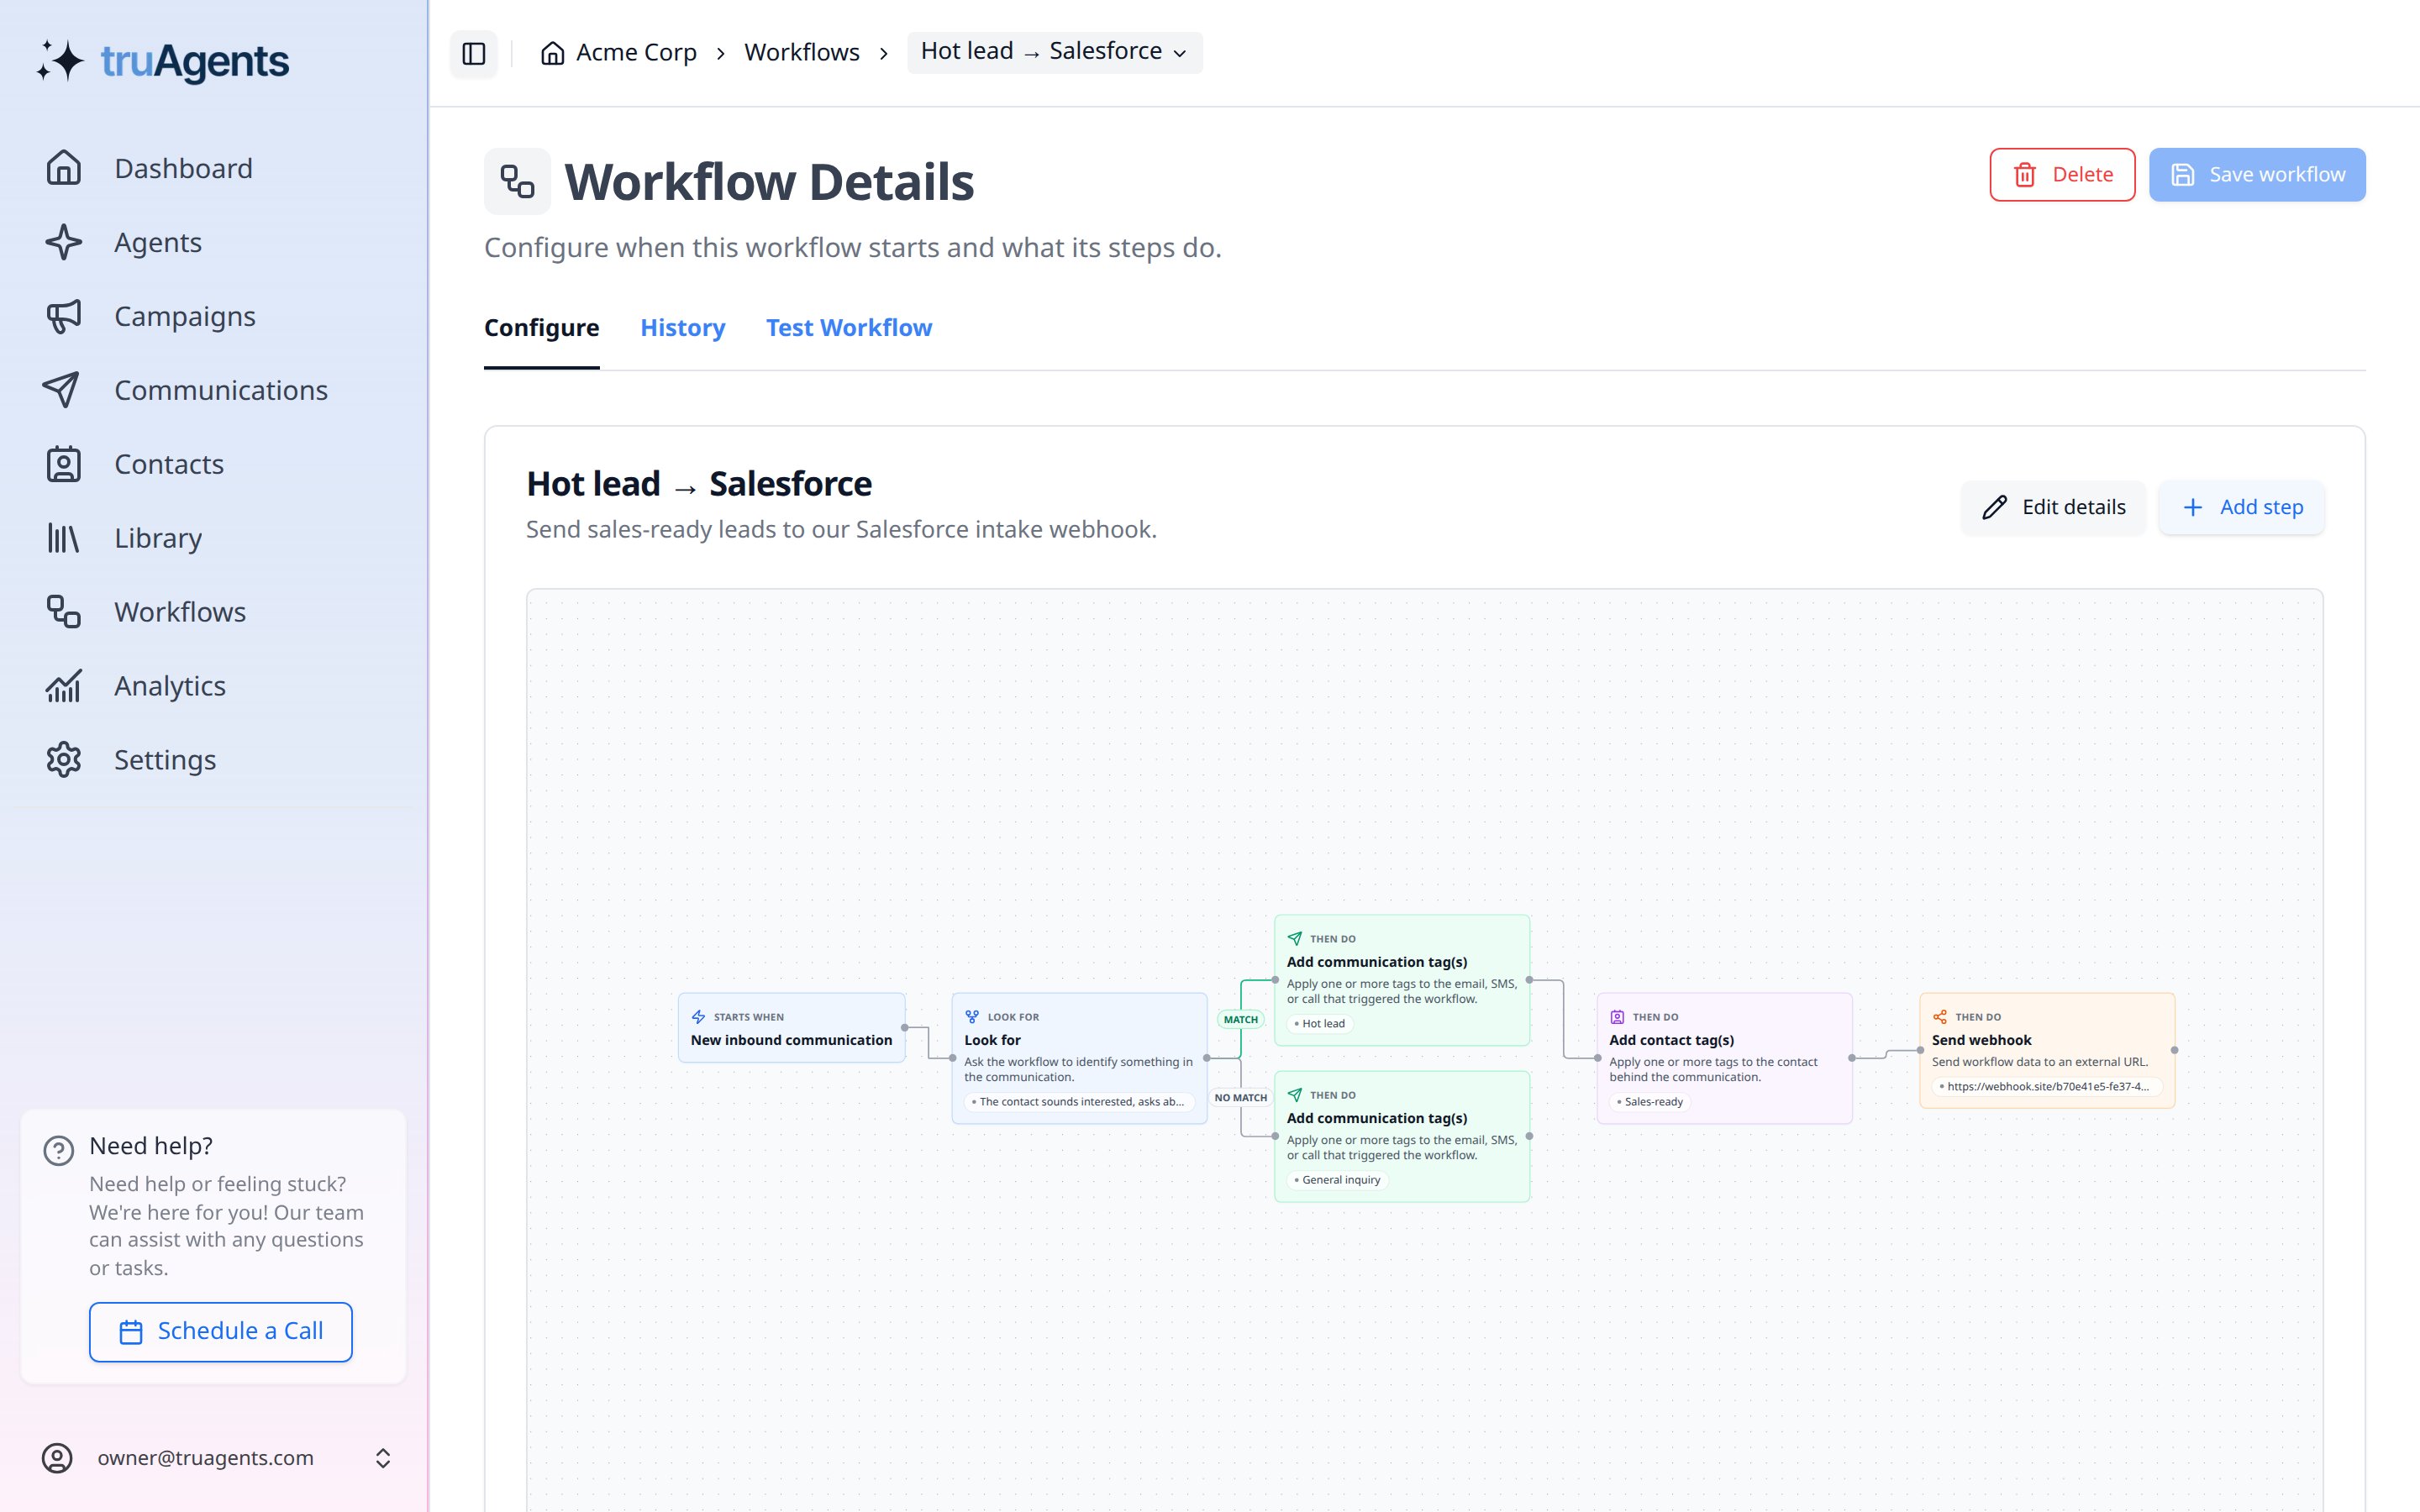Click the Analytics chart icon
Image resolution: width=2420 pixels, height=1512 pixels.
point(63,686)
